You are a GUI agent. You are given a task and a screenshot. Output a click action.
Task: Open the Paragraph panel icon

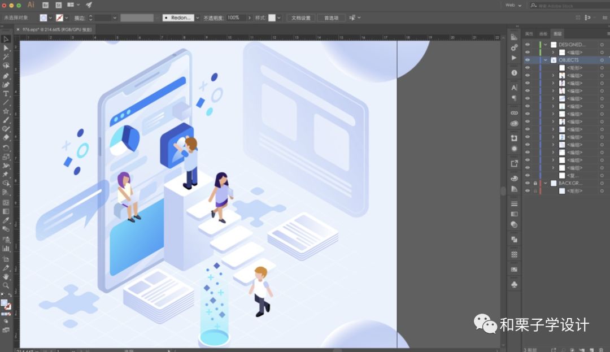514,98
